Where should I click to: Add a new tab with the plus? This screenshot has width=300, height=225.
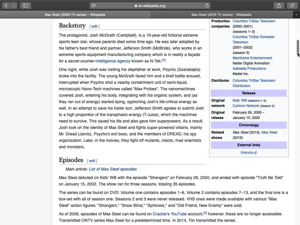coord(296,15)
